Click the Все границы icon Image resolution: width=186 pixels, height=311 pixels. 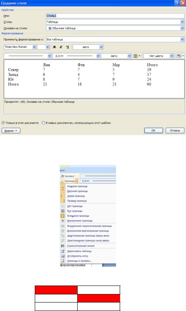coord(63,211)
